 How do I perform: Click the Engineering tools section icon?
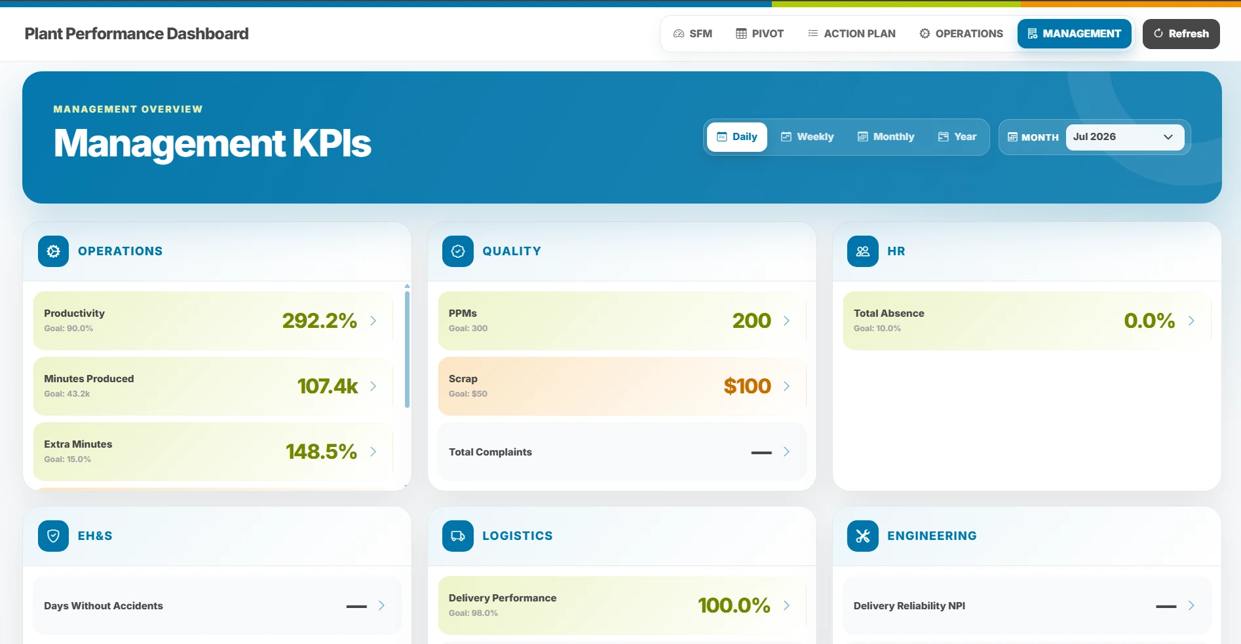[863, 536]
